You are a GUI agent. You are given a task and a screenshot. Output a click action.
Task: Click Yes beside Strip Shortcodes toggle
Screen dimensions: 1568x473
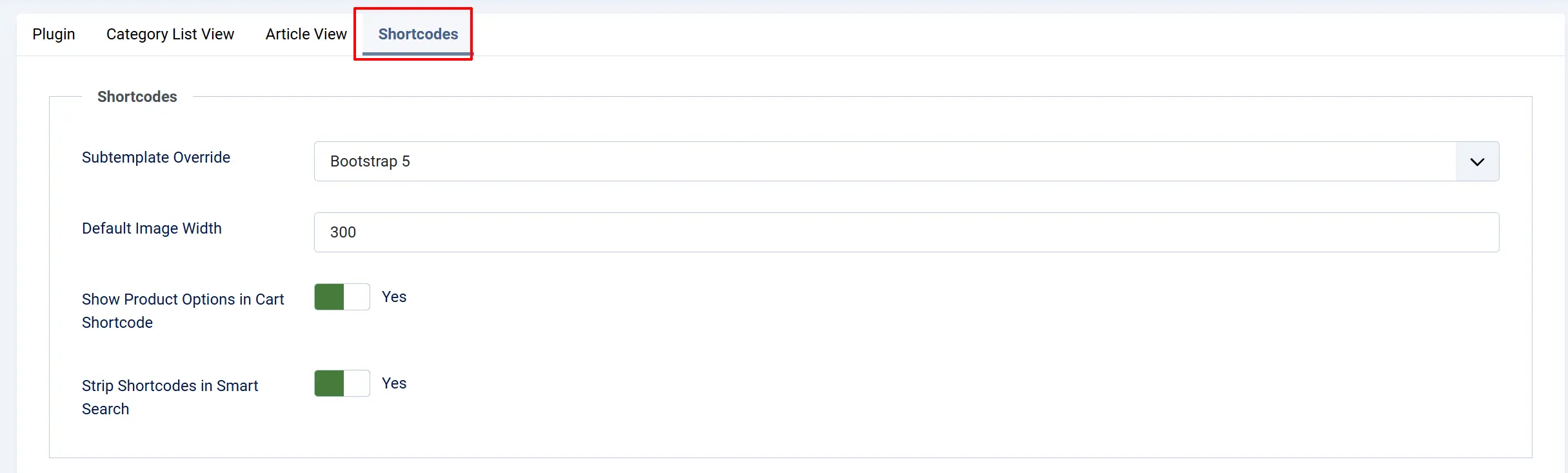[394, 383]
